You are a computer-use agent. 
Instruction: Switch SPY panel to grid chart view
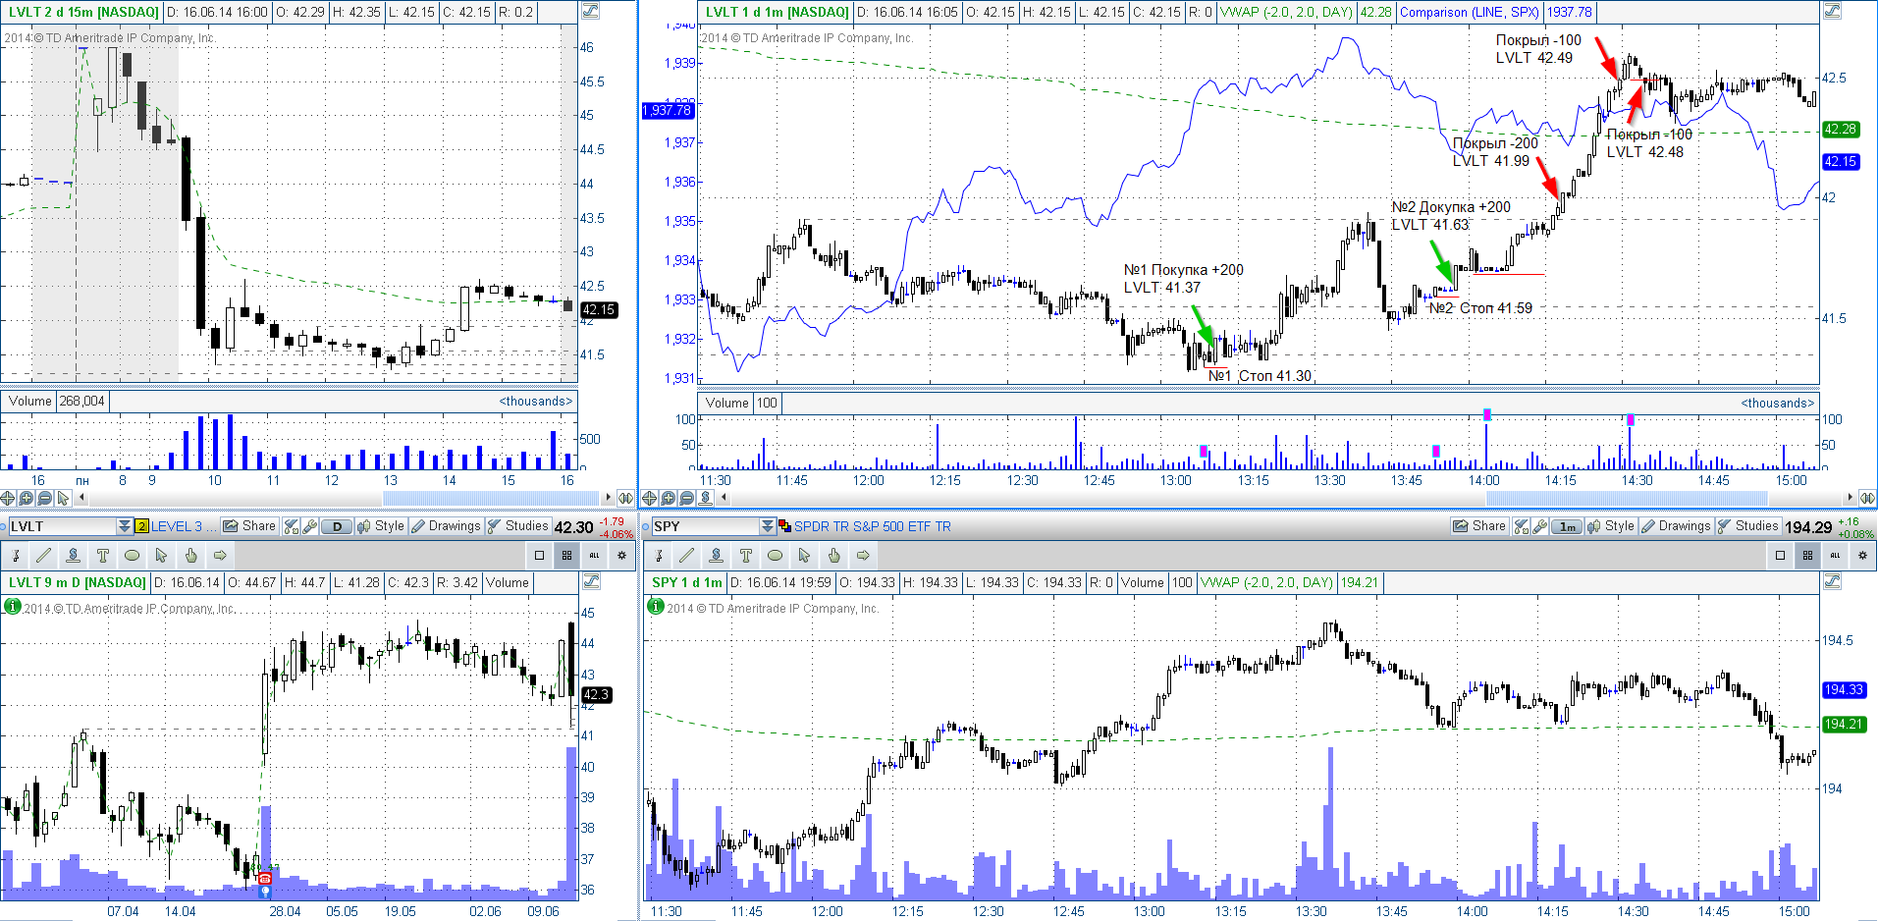pos(1807,556)
